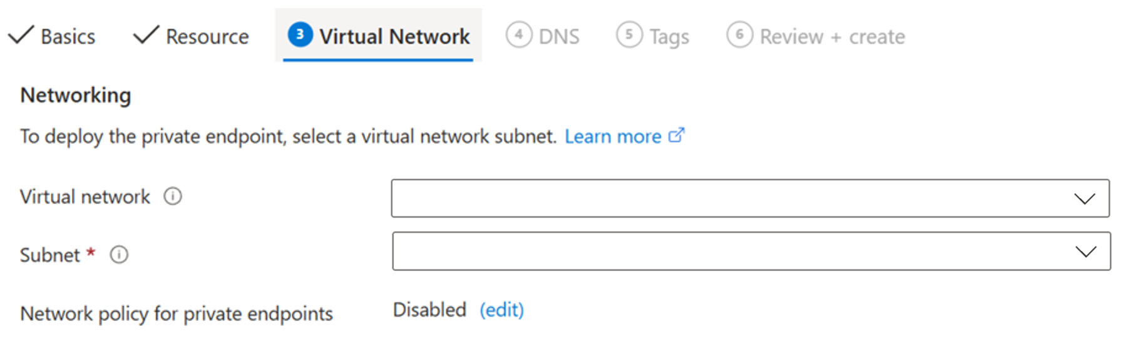Viewport: 1123px width, 339px height.
Task: Click the step 3 circle badge
Action: [300, 34]
